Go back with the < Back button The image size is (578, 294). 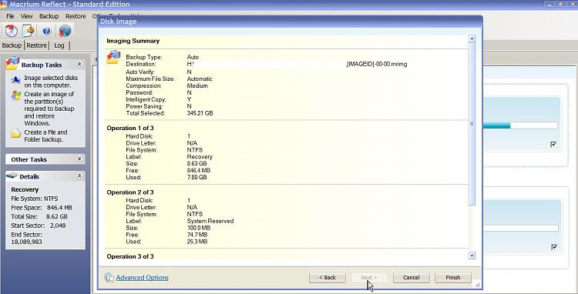pyautogui.click(x=328, y=277)
